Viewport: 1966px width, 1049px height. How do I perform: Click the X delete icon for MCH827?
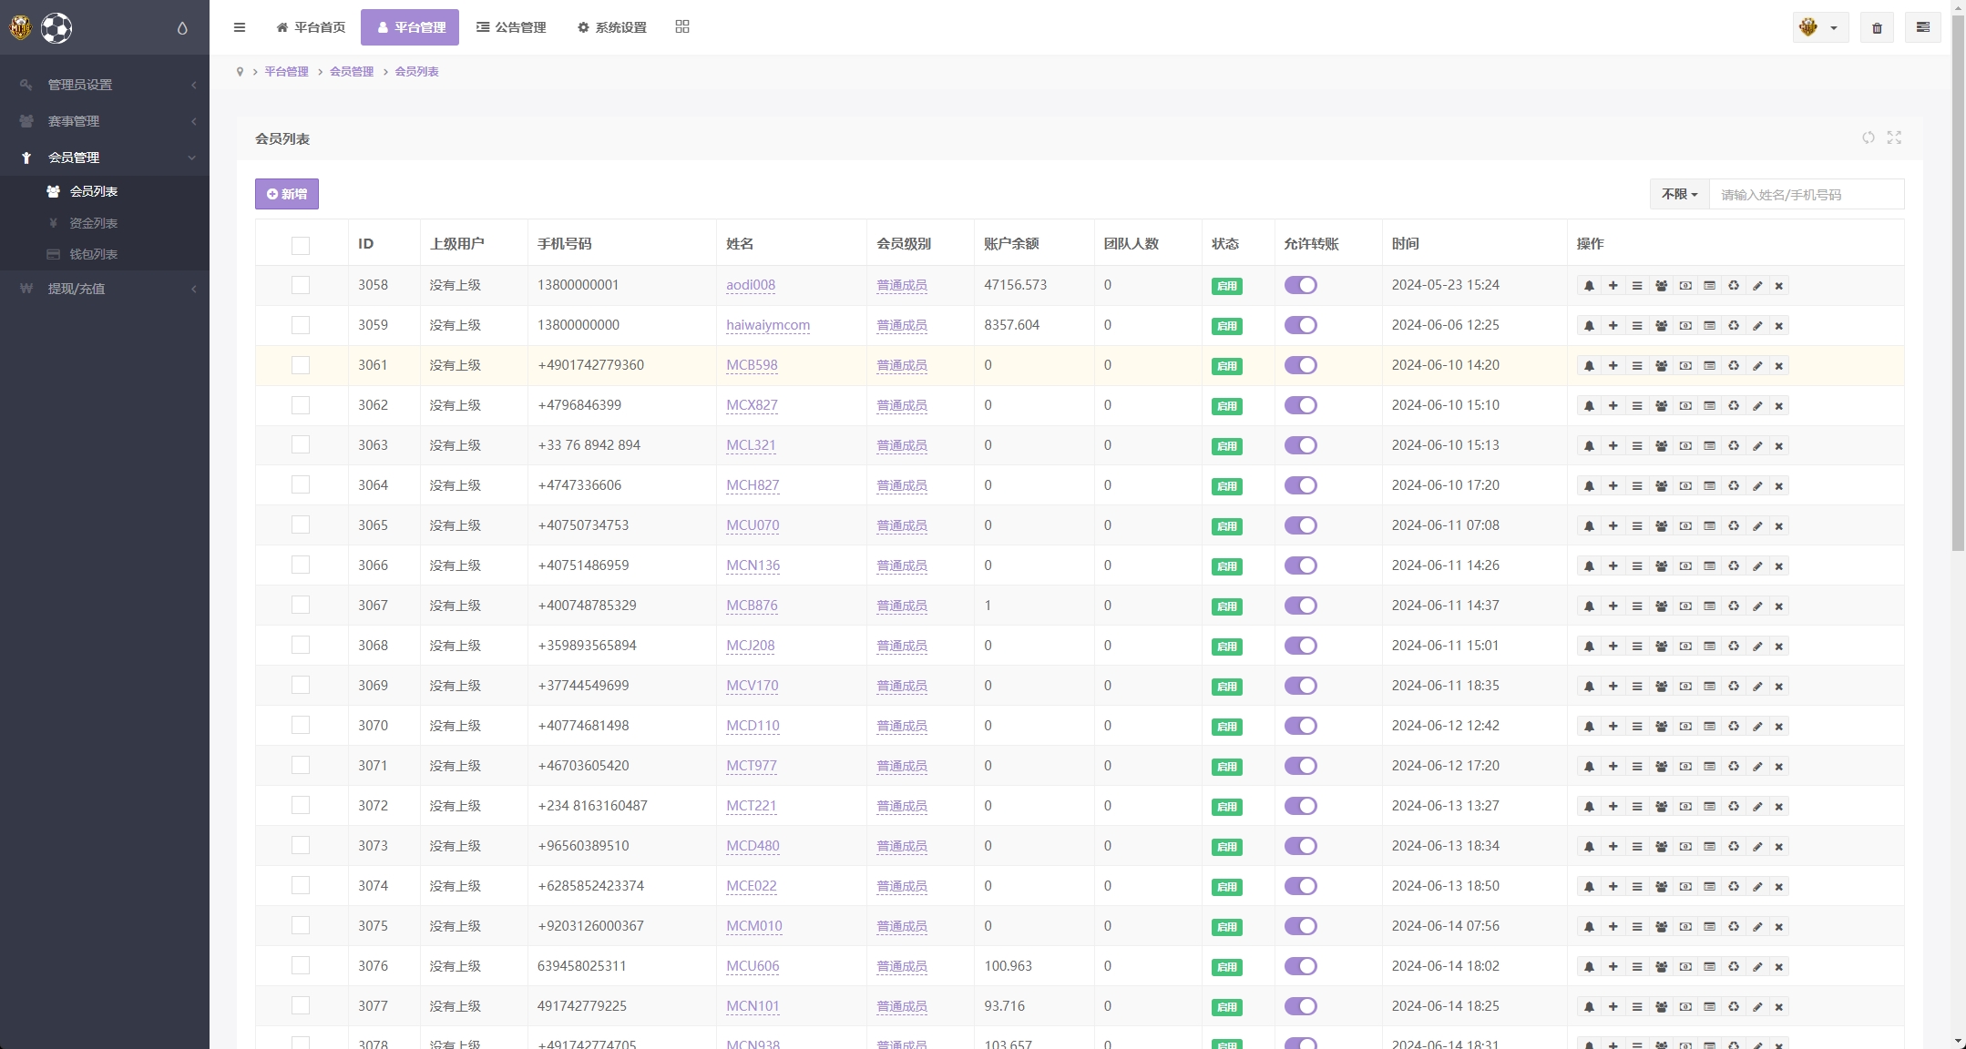coord(1778,486)
